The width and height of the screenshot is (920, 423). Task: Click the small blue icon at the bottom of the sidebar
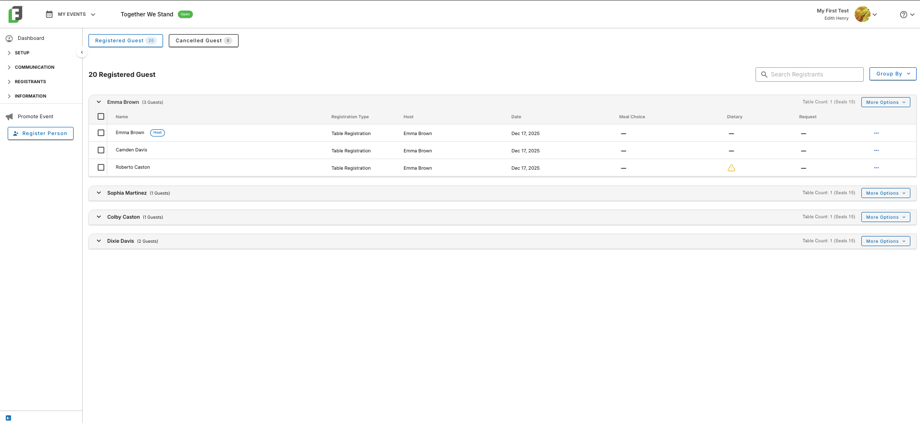pos(8,418)
